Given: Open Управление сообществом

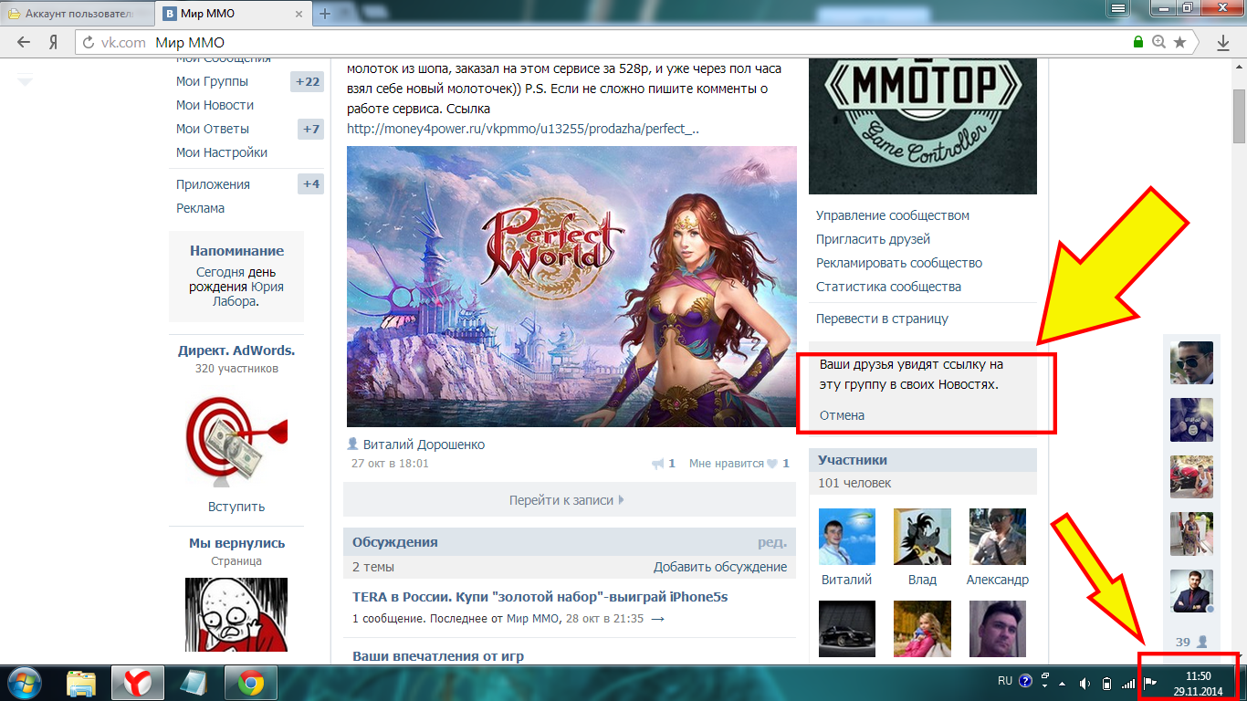Looking at the screenshot, I should pyautogui.click(x=893, y=215).
